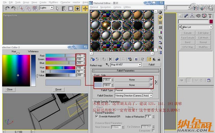Click Get Material icon in Material Editor
Viewport: 215px width, 133px height.
coord(92,59)
